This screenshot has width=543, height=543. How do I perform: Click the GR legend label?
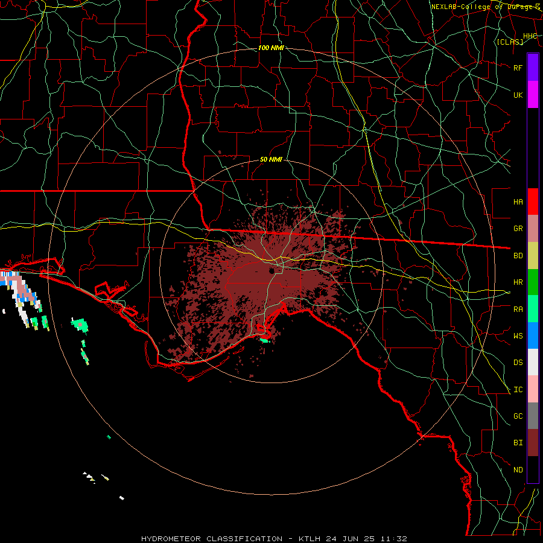click(x=518, y=229)
